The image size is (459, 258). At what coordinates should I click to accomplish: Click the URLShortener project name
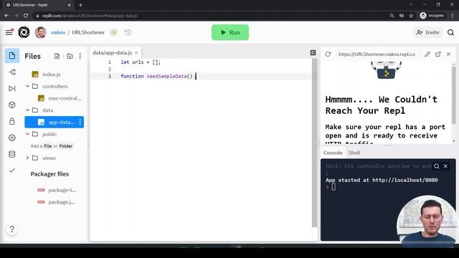pyautogui.click(x=88, y=32)
